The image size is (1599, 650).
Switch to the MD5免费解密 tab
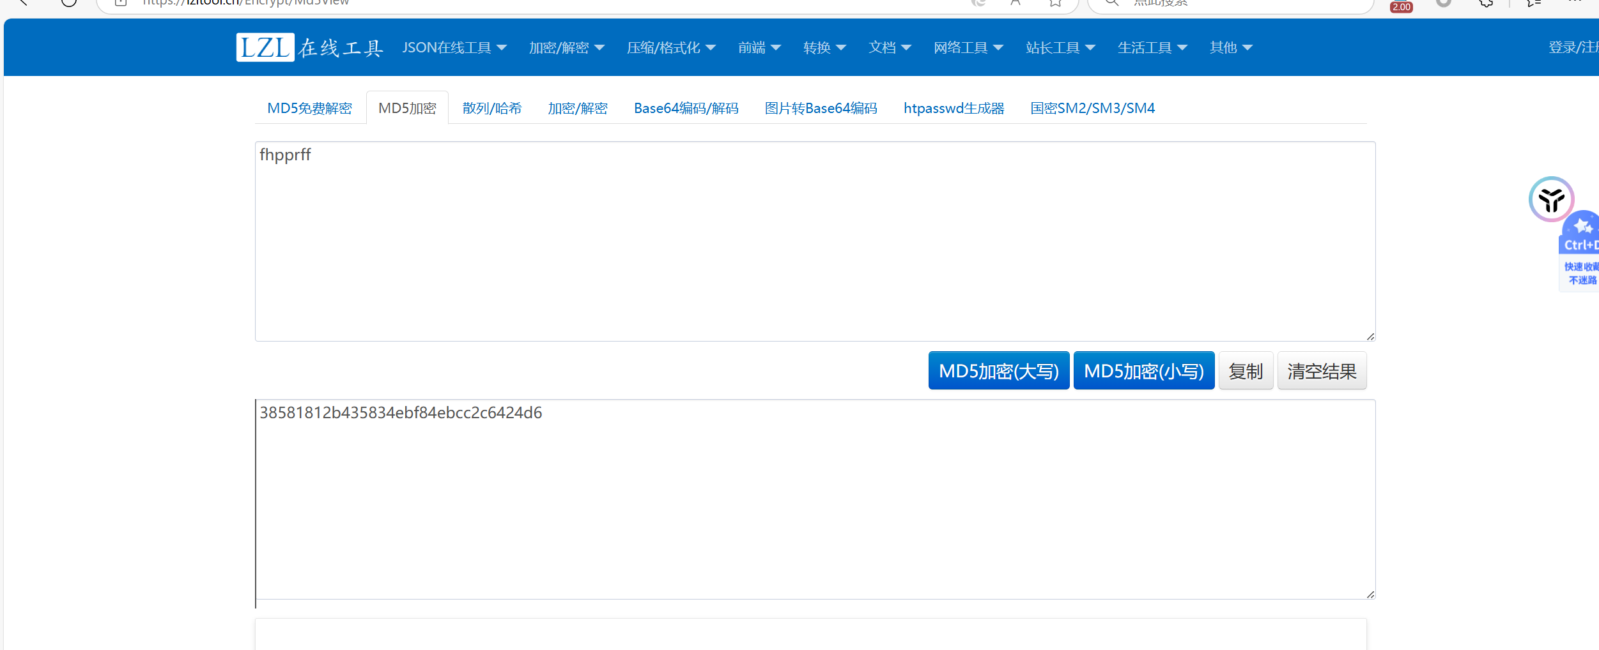(x=310, y=108)
